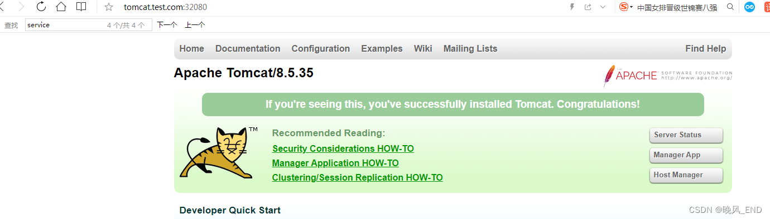770x219 pixels.
Task: Open the Home nav item
Action: (x=191, y=49)
